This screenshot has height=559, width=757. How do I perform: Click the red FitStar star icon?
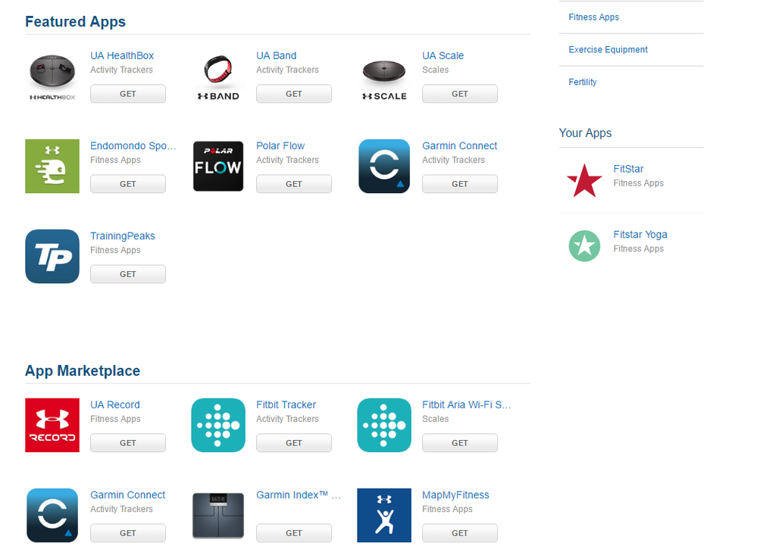[584, 180]
